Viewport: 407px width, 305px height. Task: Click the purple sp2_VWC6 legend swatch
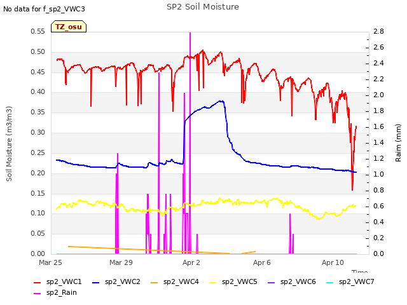(272, 282)
